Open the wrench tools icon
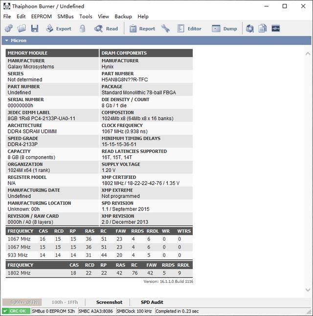The width and height of the screenshot is (313, 316). tap(165, 28)
